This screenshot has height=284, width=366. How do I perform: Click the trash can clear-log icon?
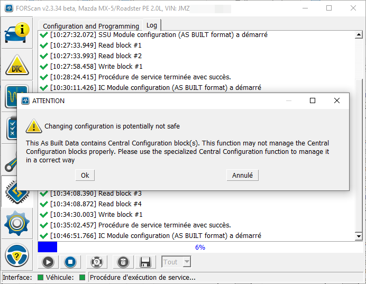coord(123,262)
